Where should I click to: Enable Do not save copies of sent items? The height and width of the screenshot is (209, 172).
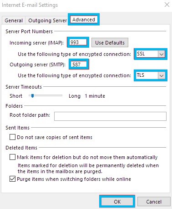coord(12,137)
